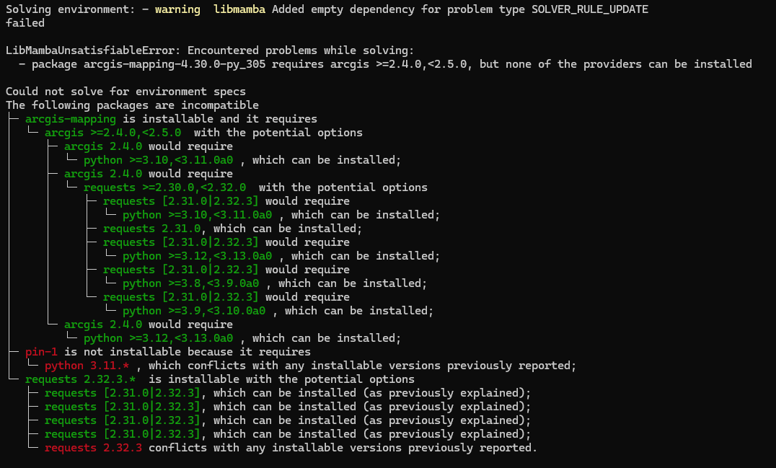
Task: Select the "requests >=2.30.0,<2.32.0" node
Action: (x=164, y=187)
